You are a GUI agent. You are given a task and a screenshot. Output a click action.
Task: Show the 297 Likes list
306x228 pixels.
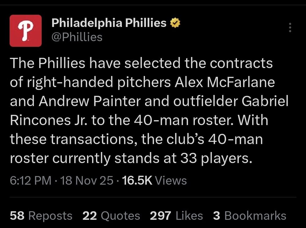[176, 215]
